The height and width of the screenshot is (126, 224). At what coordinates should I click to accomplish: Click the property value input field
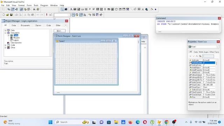click(208, 56)
